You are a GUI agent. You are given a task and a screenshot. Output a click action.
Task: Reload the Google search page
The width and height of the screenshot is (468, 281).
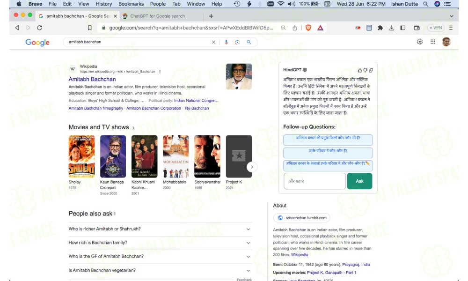click(x=39, y=28)
